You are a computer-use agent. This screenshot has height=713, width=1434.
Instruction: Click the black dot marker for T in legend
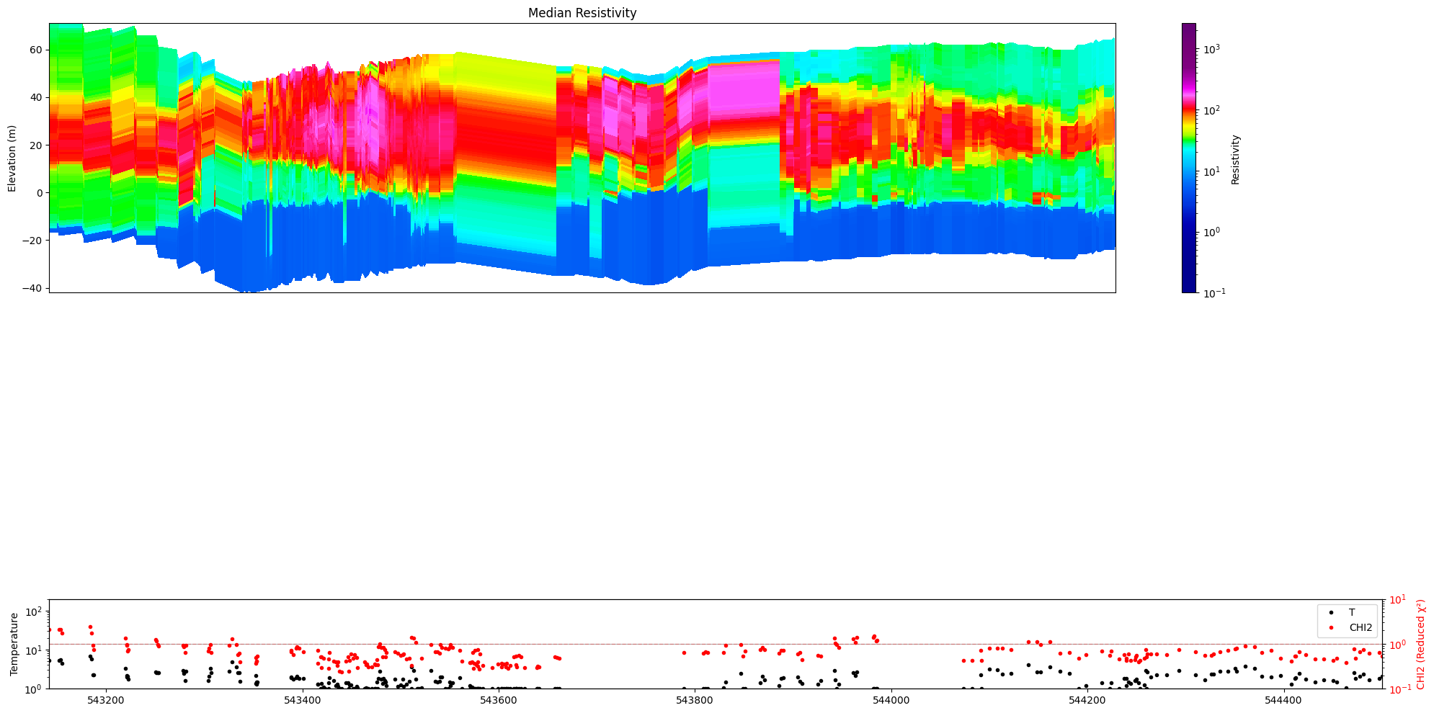[1331, 613]
